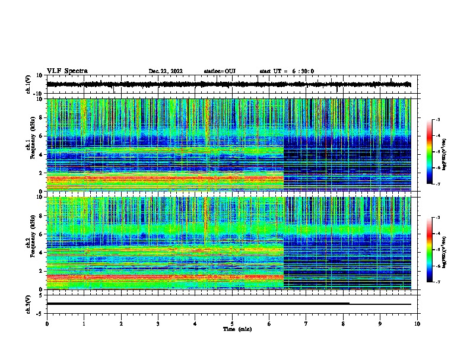Click the ch.1 spectrogram color scale bar
This screenshot has height=363, width=470.
pyautogui.click(x=429, y=152)
